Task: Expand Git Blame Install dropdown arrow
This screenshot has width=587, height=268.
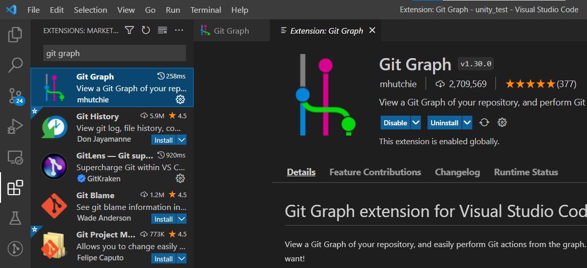Action: click(x=181, y=219)
